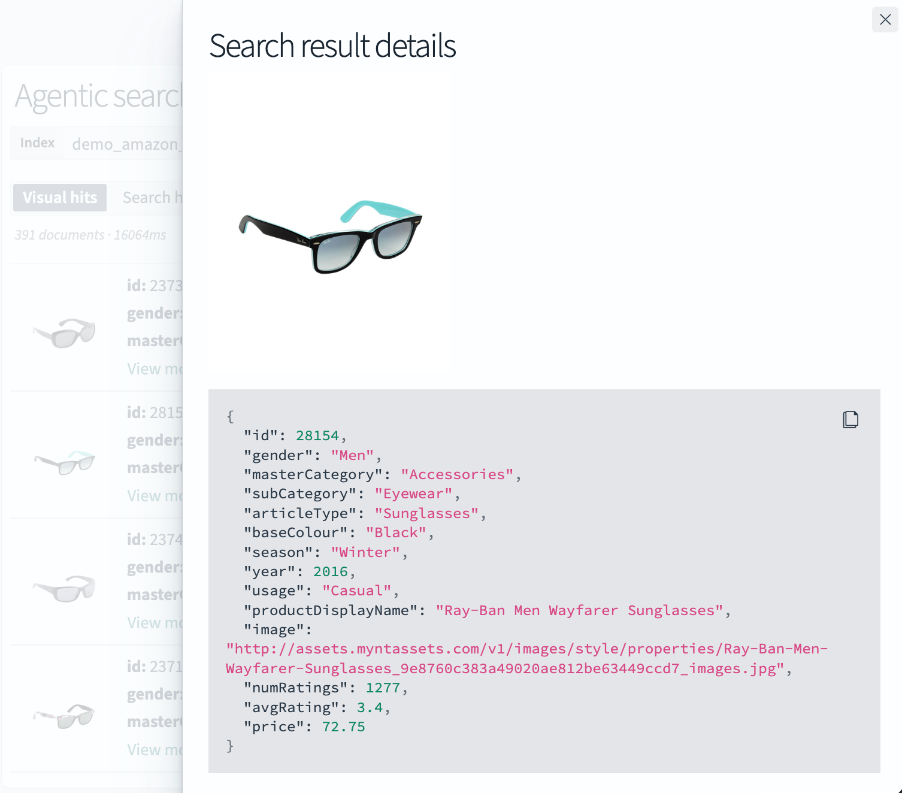Close the Search result details panel
Viewport: 902px width, 793px height.
885,20
